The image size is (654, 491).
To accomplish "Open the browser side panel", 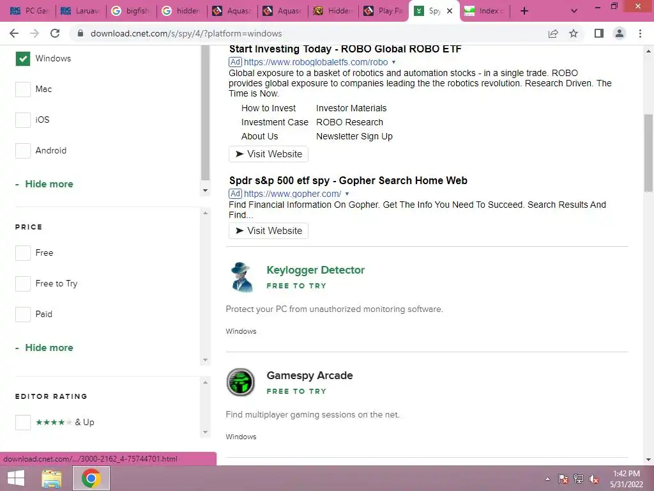I will click(x=599, y=33).
